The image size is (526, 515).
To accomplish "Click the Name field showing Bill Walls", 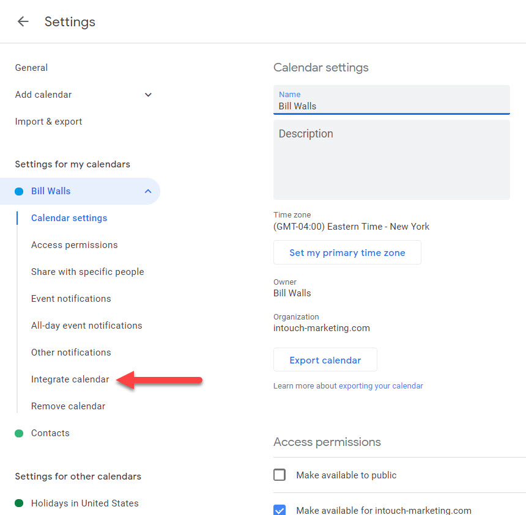I will coord(391,106).
